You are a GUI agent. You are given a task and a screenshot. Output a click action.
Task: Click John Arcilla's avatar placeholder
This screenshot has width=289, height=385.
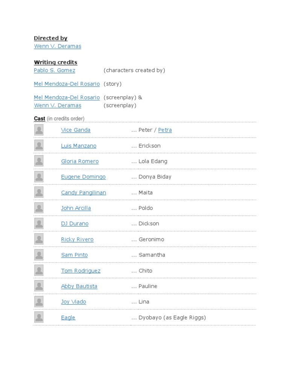click(39, 208)
